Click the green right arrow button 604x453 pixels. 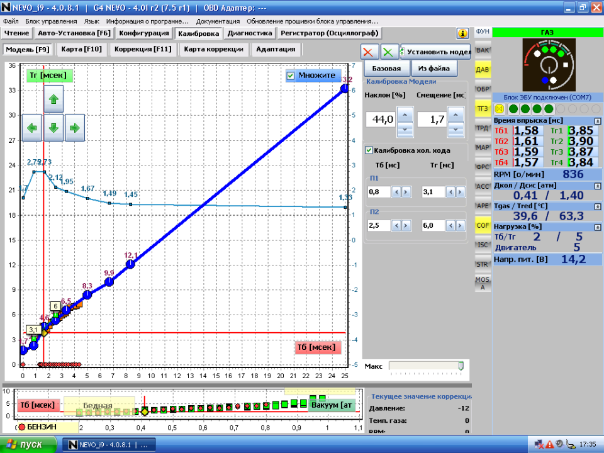click(x=75, y=128)
